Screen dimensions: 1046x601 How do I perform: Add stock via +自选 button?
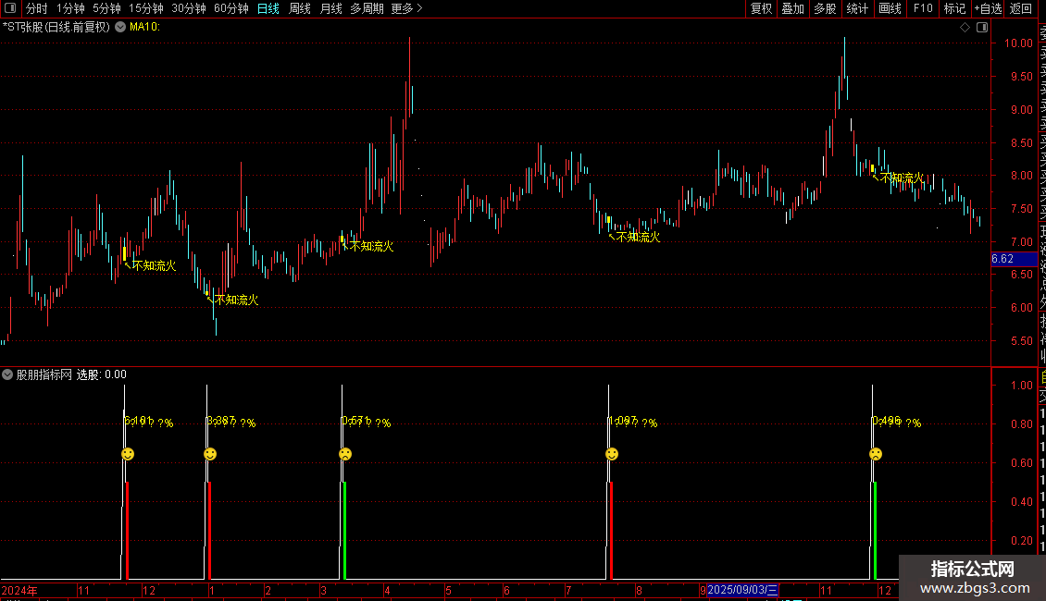(x=988, y=8)
